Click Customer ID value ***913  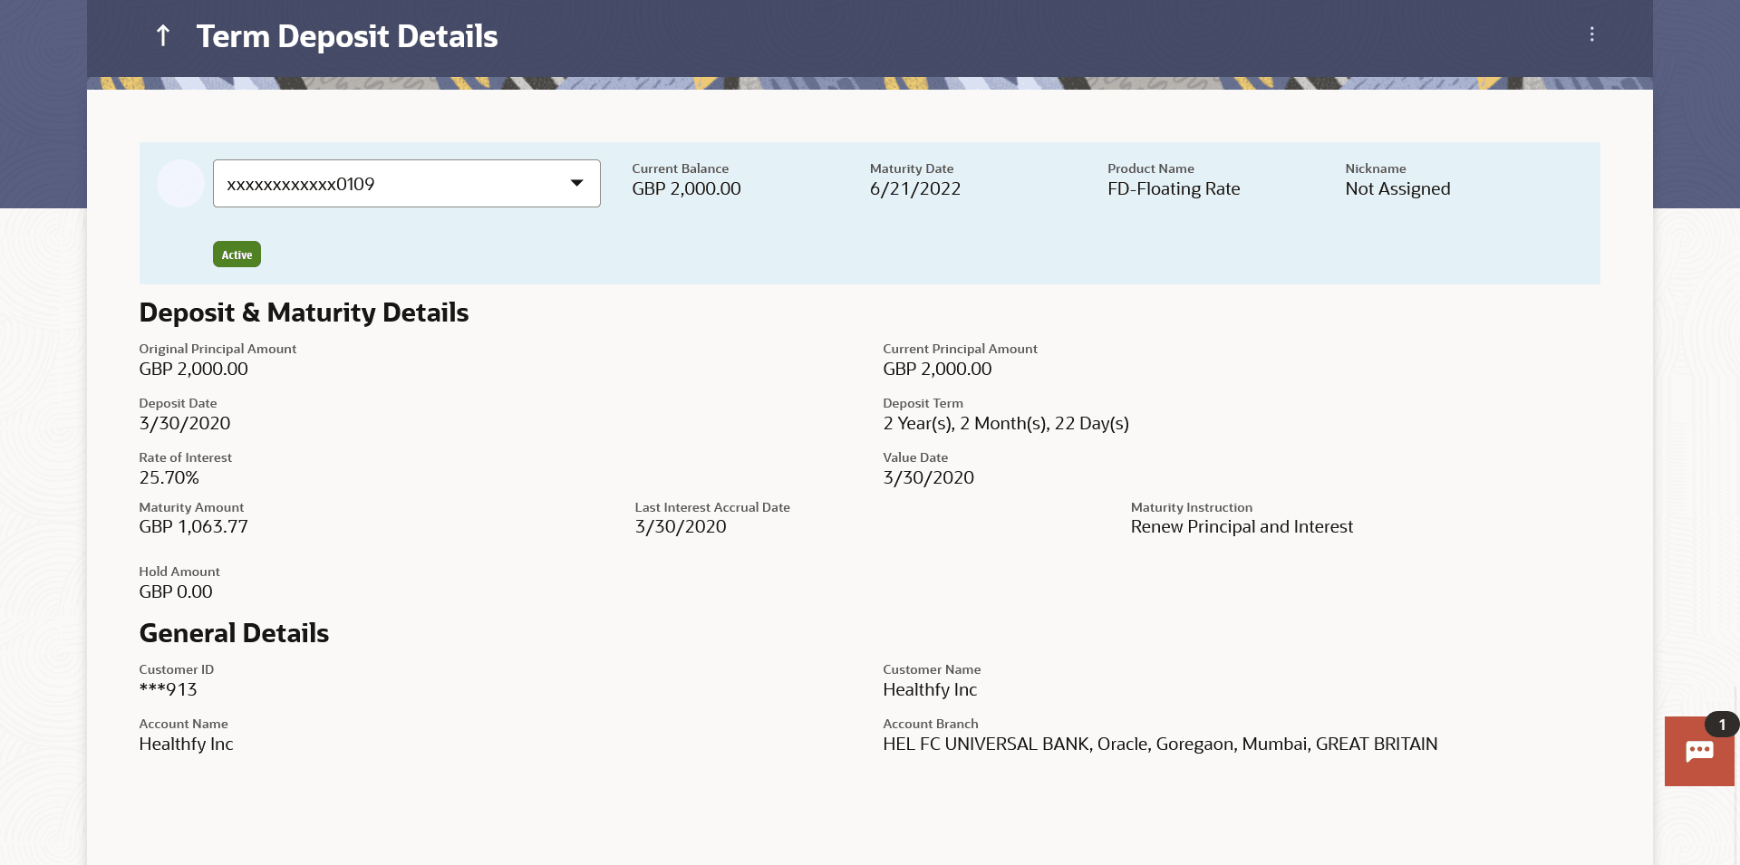tap(168, 689)
